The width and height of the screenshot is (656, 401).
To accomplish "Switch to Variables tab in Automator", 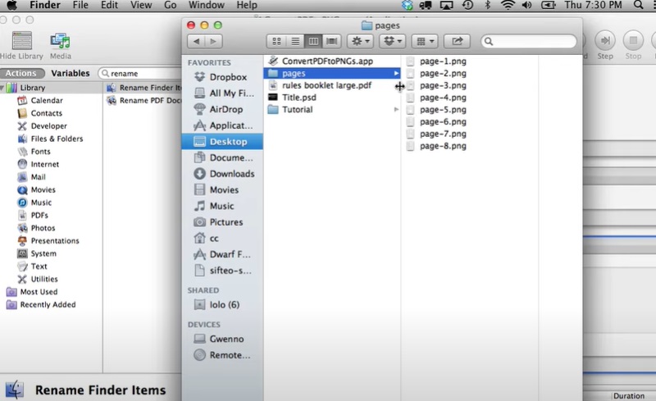I will (71, 73).
